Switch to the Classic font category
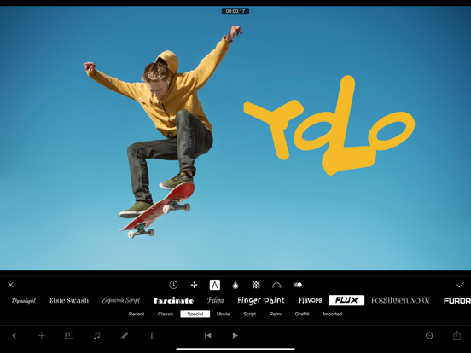The width and height of the screenshot is (471, 353). click(166, 314)
